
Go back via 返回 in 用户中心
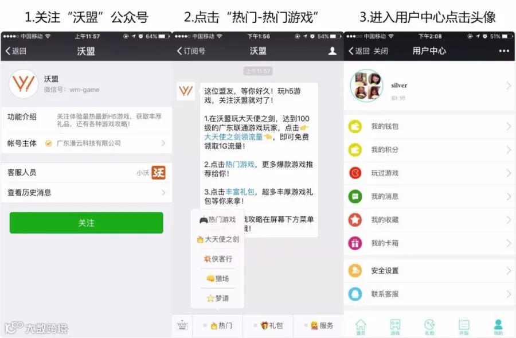coord(359,51)
